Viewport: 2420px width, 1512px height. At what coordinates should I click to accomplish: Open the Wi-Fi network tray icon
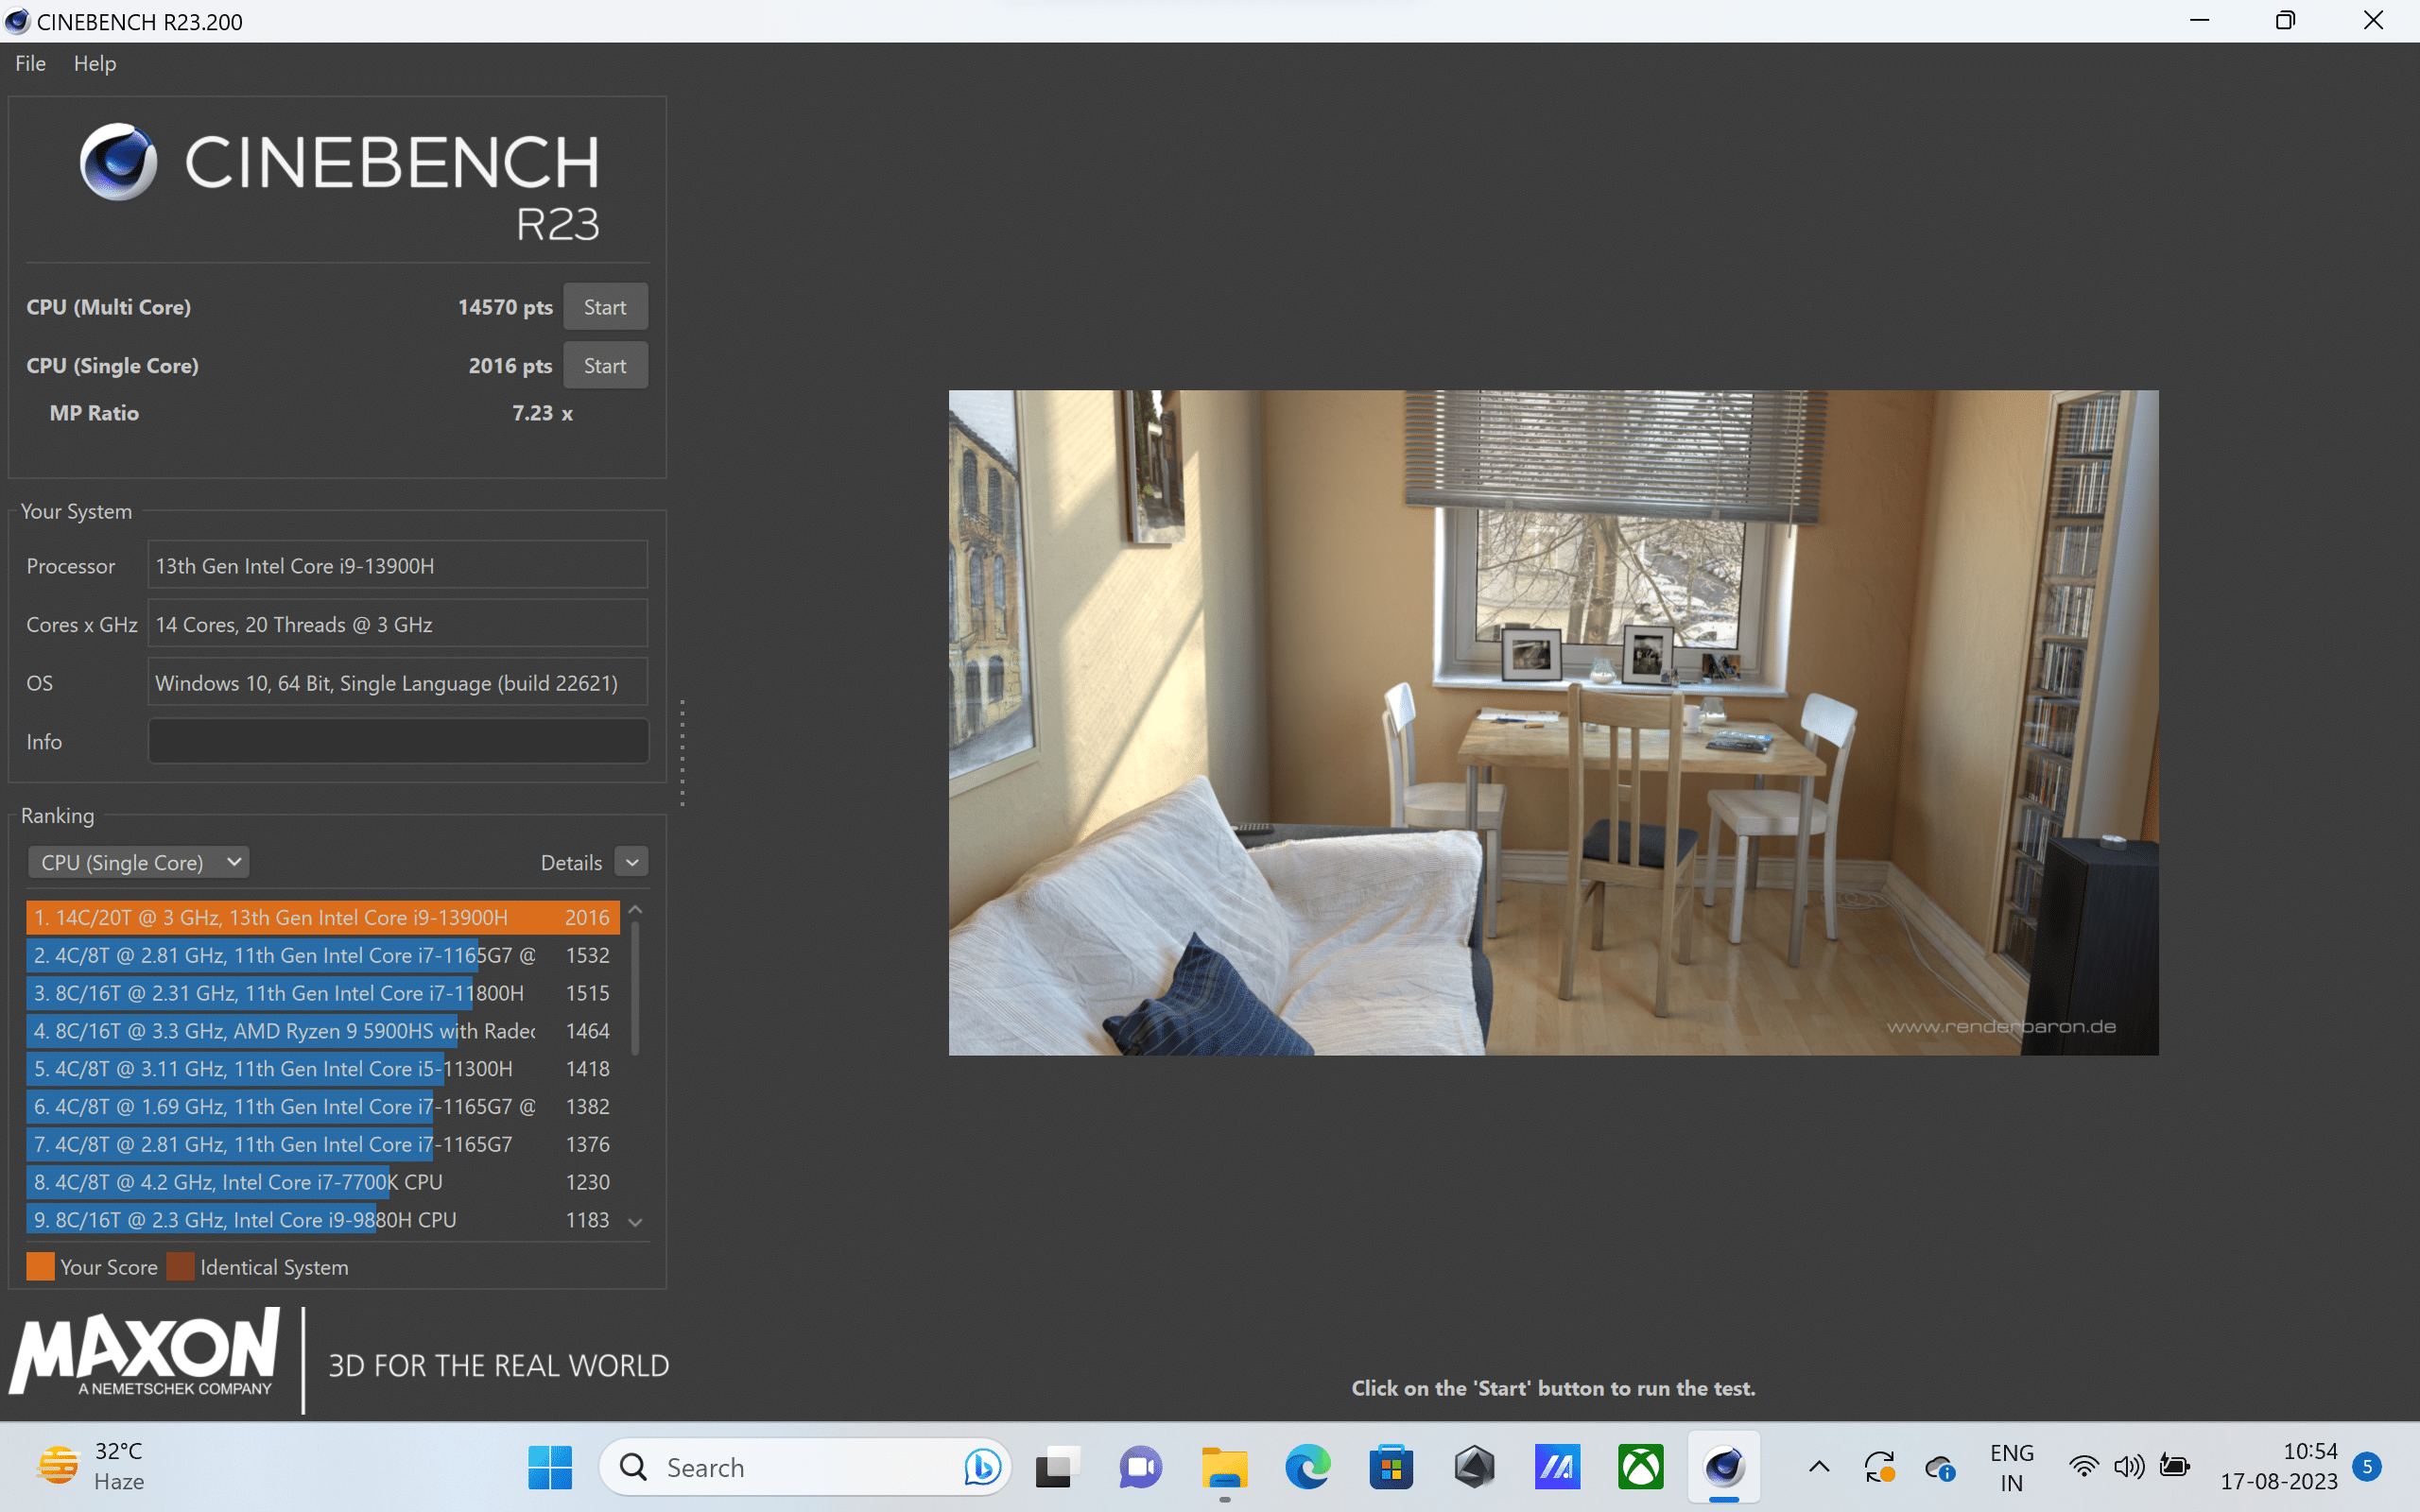pos(2084,1467)
